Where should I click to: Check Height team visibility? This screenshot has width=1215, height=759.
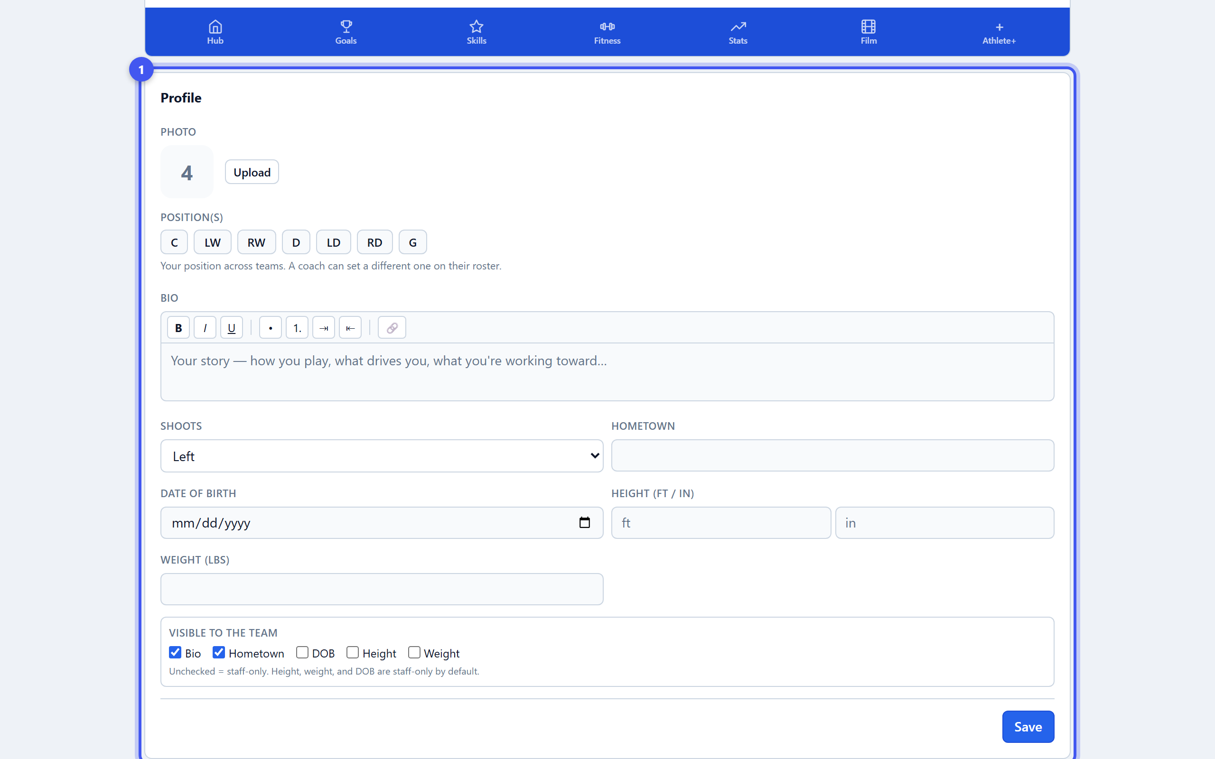click(353, 652)
